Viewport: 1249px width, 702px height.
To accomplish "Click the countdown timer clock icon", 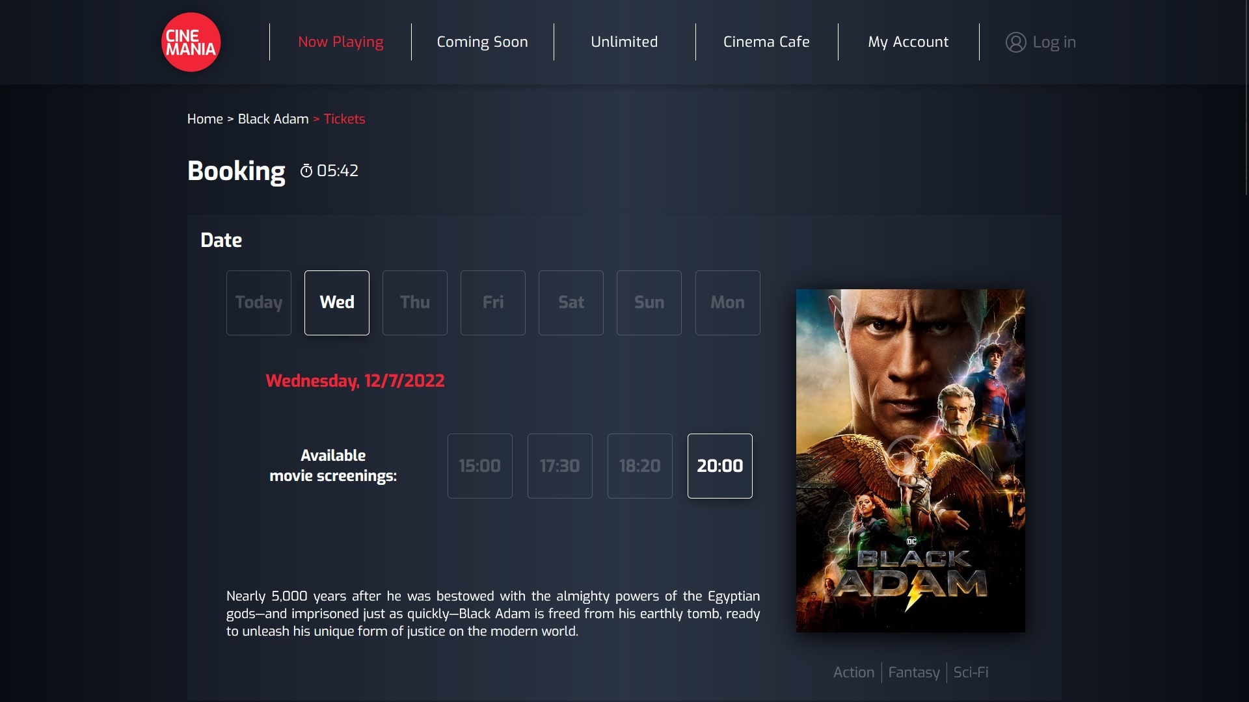I will [x=308, y=170].
